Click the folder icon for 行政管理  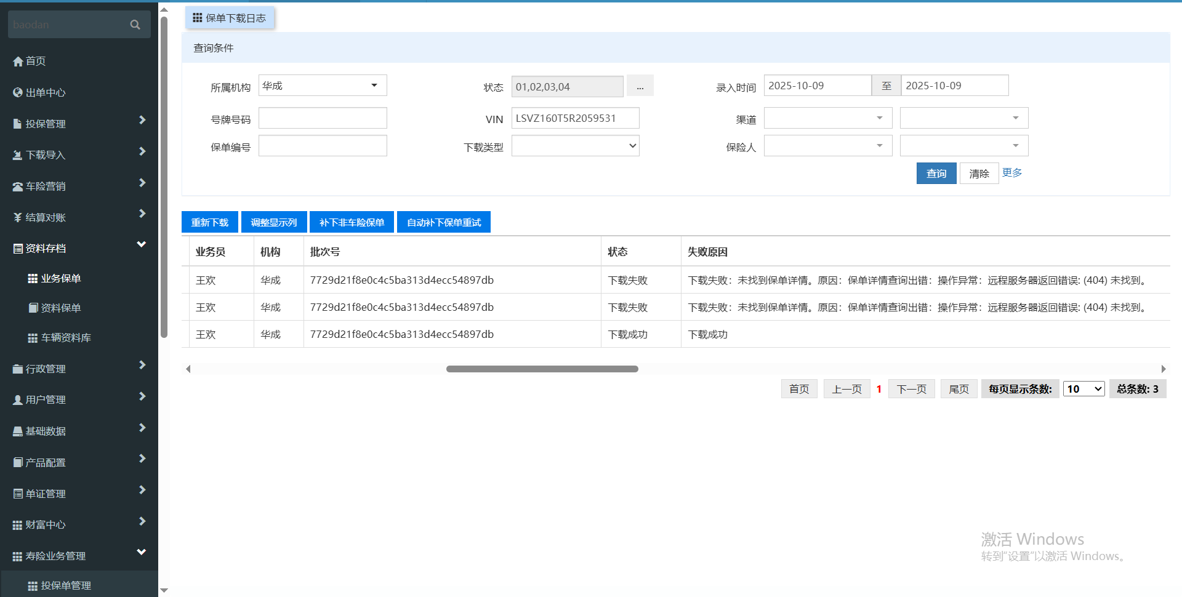click(18, 369)
